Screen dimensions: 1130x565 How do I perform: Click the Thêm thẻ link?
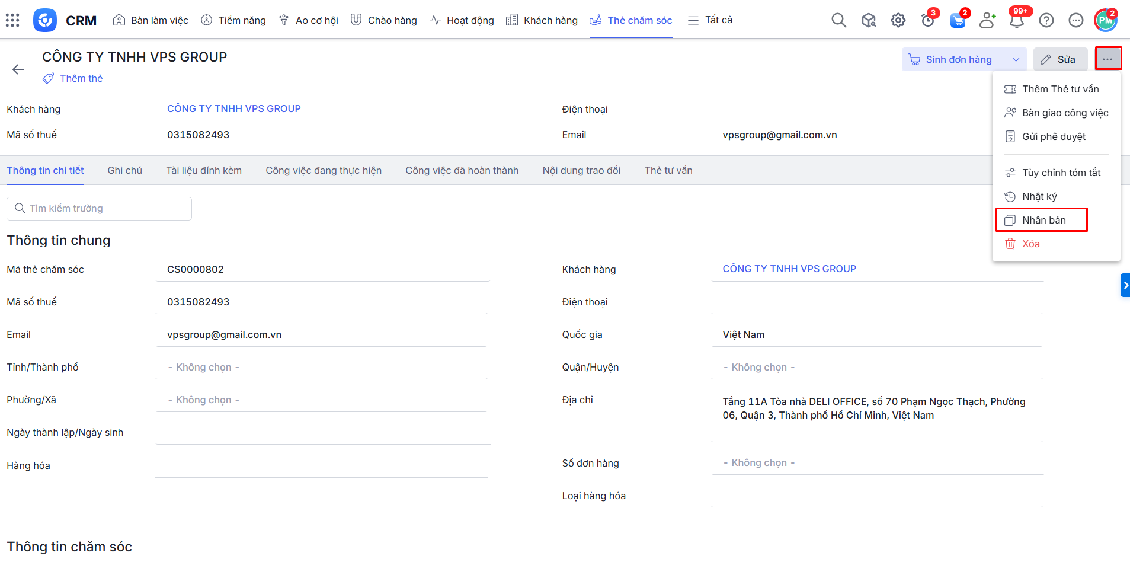click(81, 78)
